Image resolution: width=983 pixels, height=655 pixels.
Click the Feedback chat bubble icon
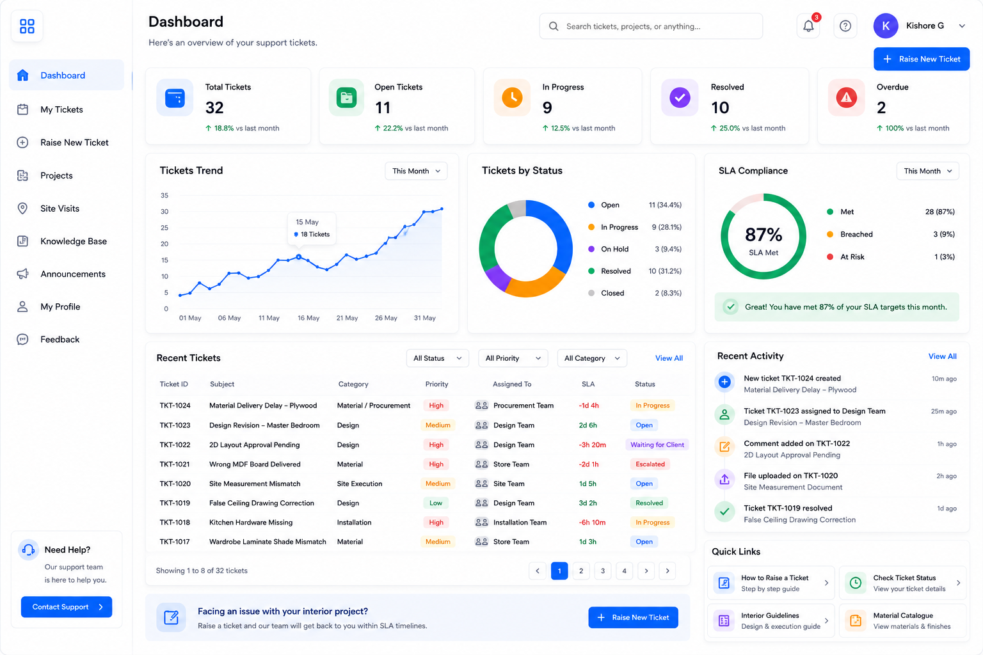(22, 340)
